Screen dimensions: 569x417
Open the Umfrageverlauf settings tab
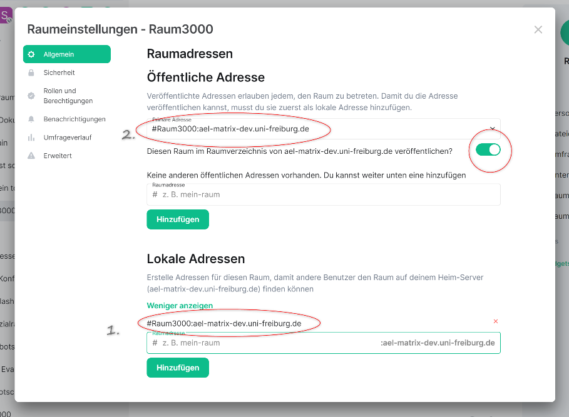pyautogui.click(x=67, y=138)
